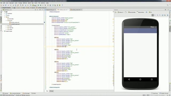This screenshot has height=96, width=171.
Task: Expand the Gradle Scripts node
Action: pos(3,31)
